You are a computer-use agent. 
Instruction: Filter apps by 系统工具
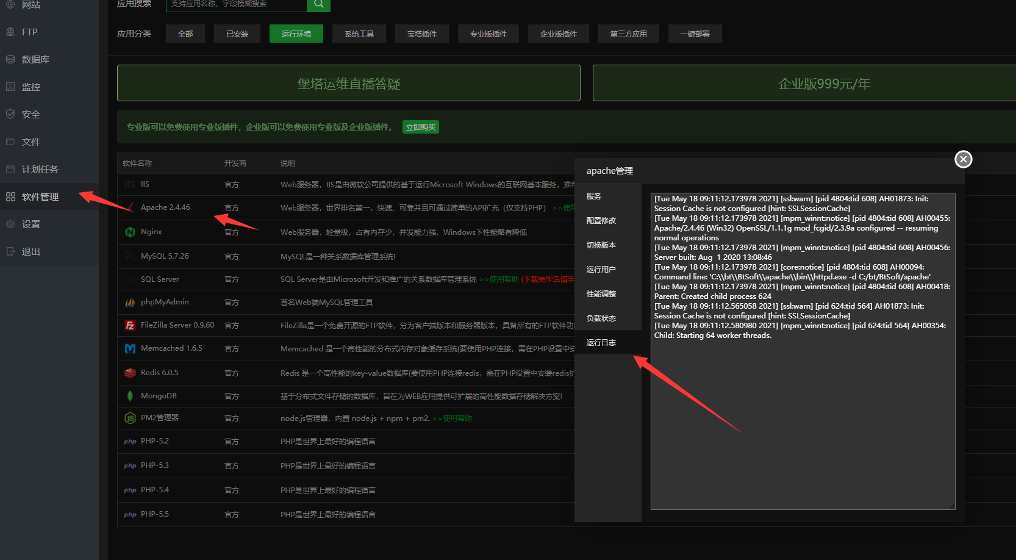(x=359, y=34)
